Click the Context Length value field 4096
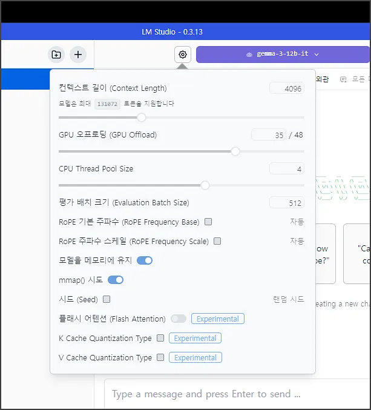This screenshot has width=371, height=410. pos(287,88)
